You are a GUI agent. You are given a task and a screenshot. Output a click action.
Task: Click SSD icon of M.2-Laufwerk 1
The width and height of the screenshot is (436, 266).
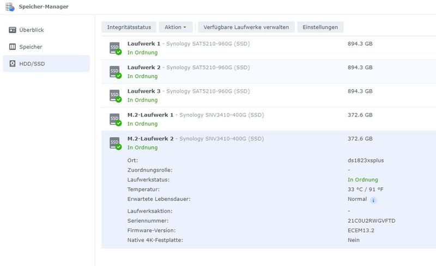[116, 119]
